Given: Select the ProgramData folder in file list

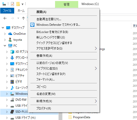Looking at the screenshot, I should tap(81, 117).
